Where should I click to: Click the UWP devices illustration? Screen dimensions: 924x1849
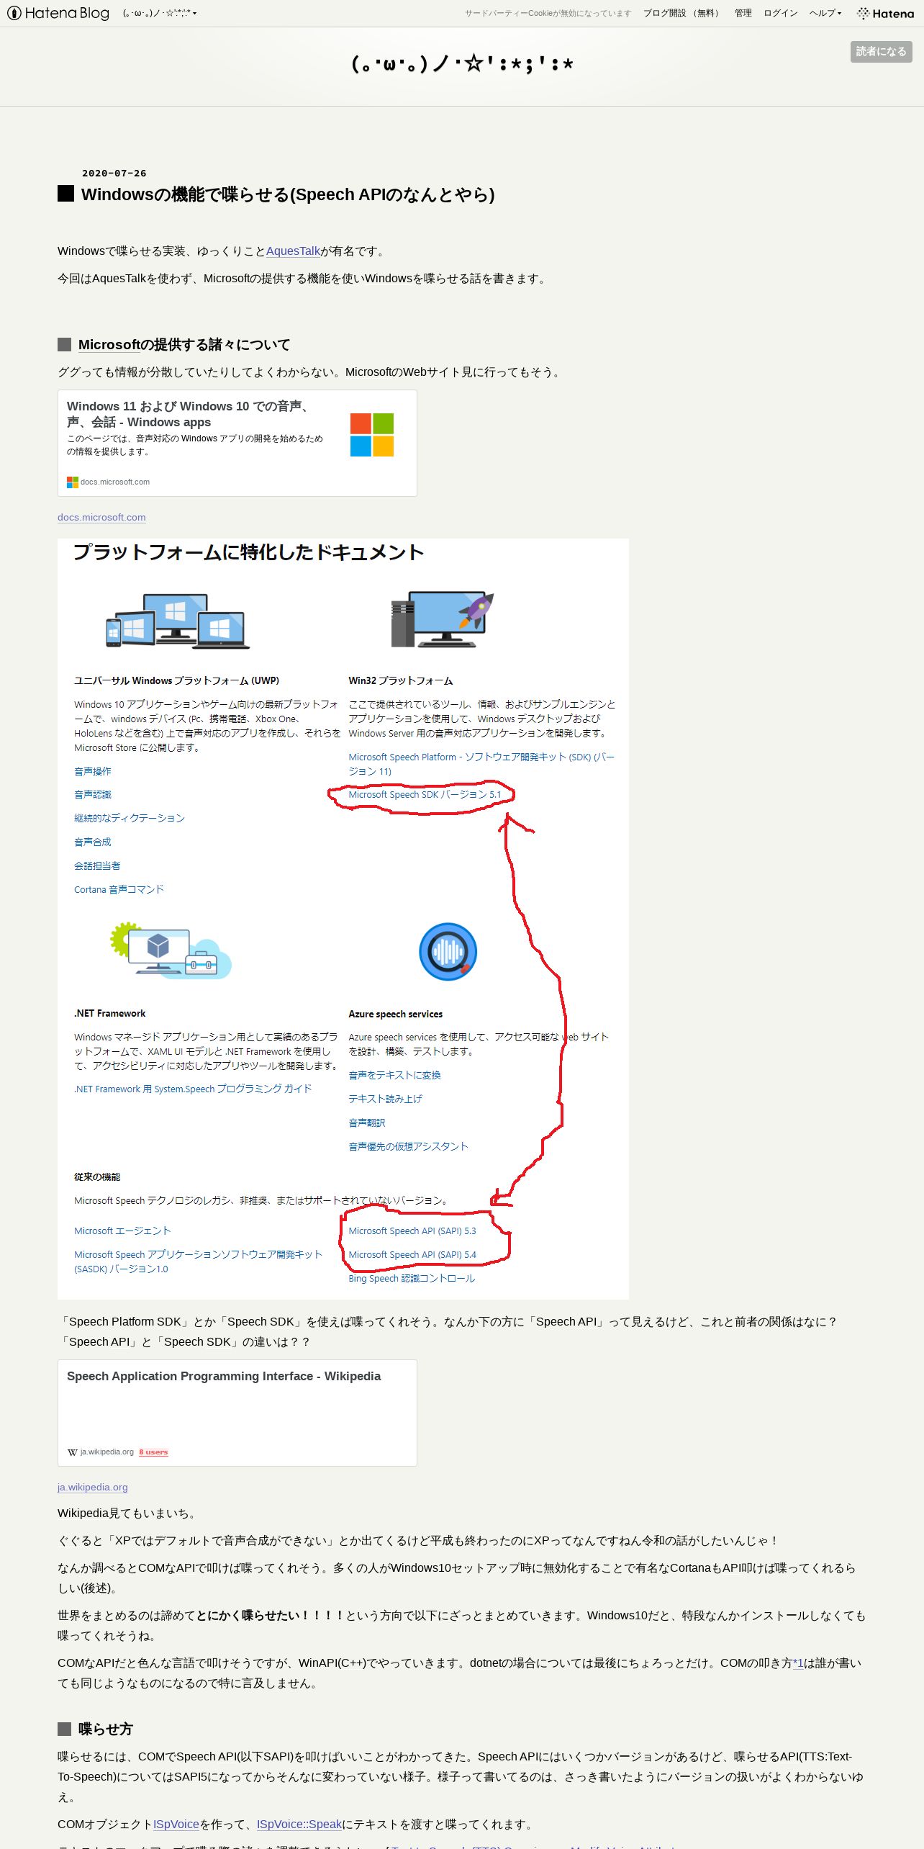[x=177, y=621]
